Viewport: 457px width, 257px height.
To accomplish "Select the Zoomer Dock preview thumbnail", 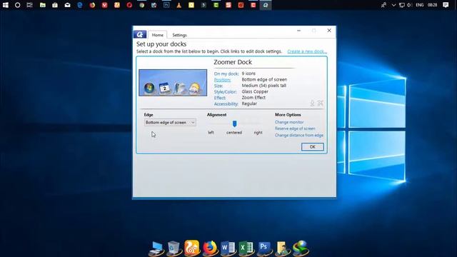I will (173, 83).
